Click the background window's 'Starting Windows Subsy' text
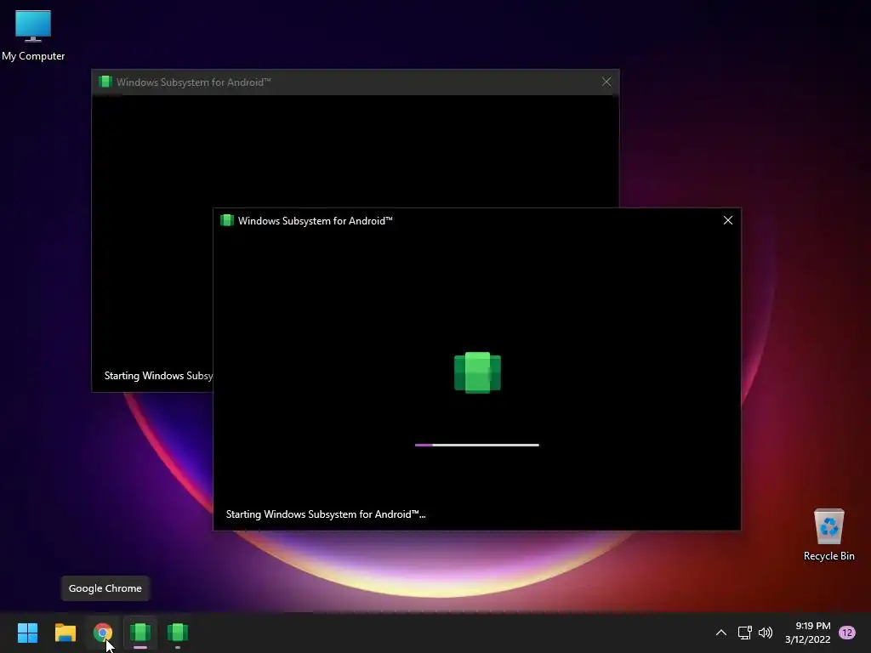871x653 pixels. pyautogui.click(x=158, y=376)
